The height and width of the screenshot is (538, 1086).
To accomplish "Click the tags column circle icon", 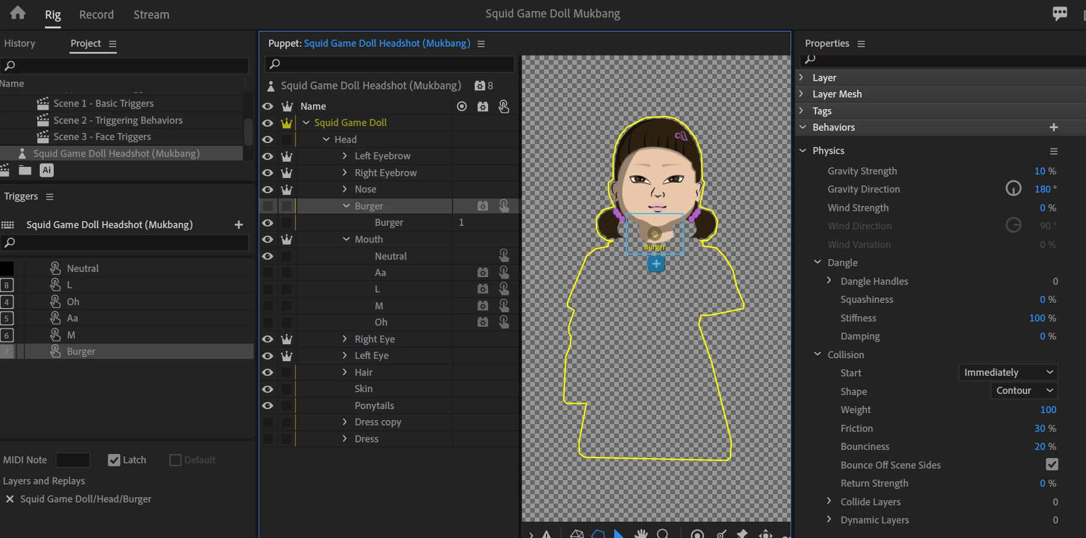I will pyautogui.click(x=462, y=106).
